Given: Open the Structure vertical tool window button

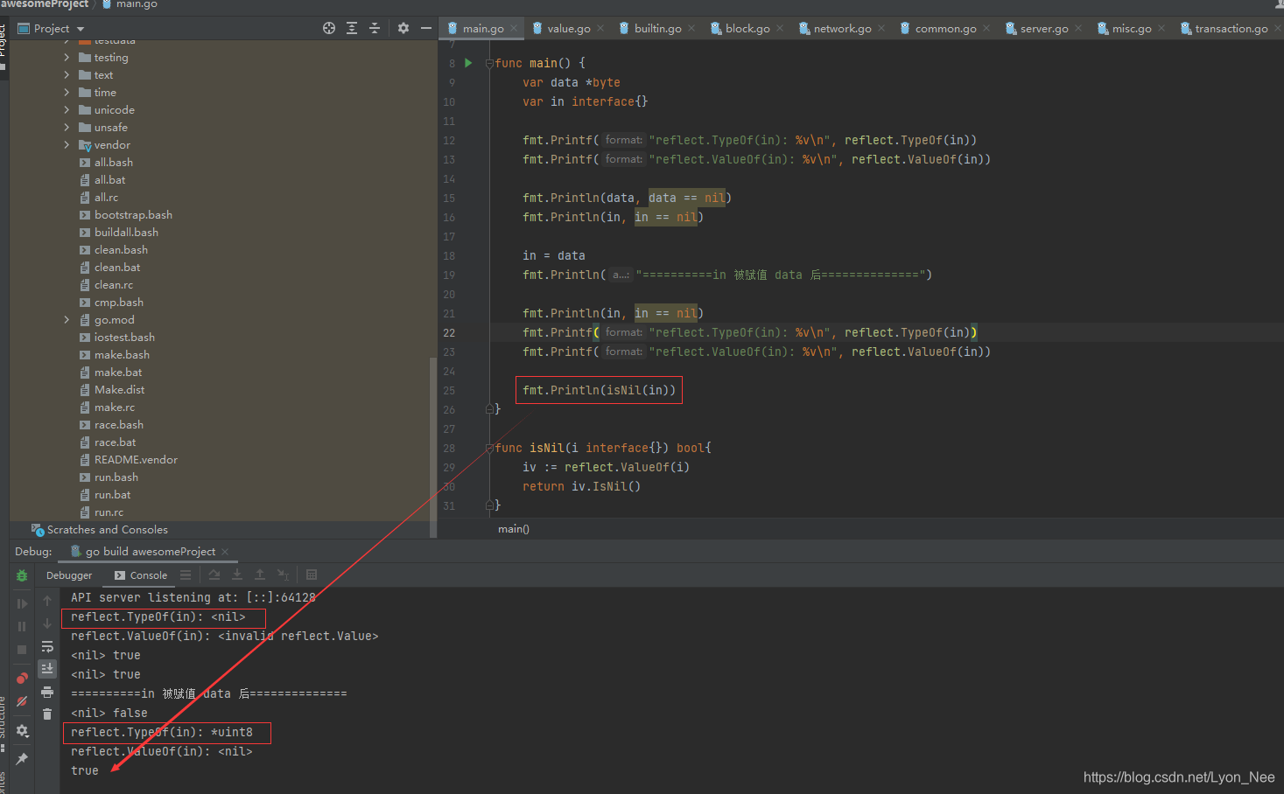Looking at the screenshot, I should 4,726.
